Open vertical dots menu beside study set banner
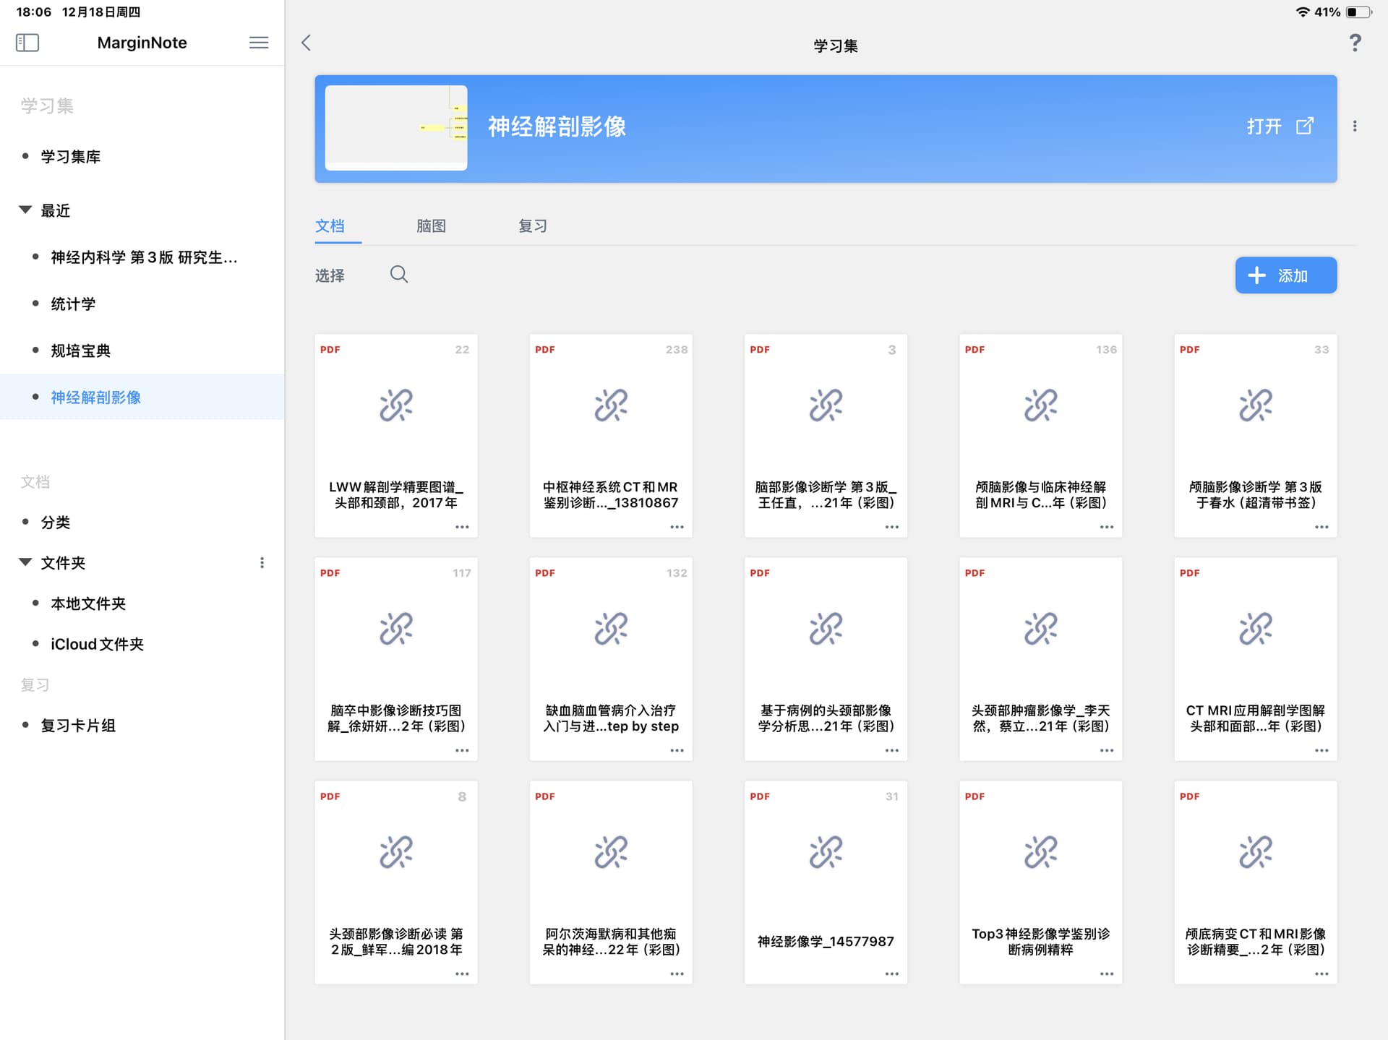This screenshot has height=1040, width=1388. pos(1355,126)
